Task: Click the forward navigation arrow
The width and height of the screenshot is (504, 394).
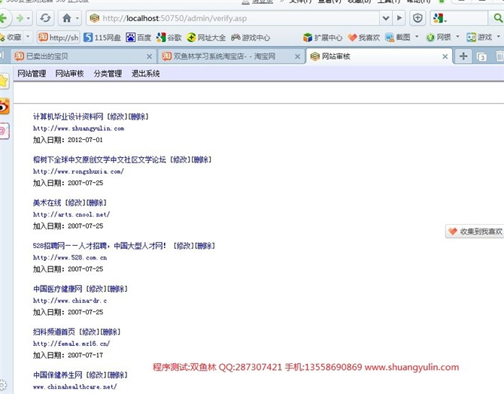Action: click(20, 18)
